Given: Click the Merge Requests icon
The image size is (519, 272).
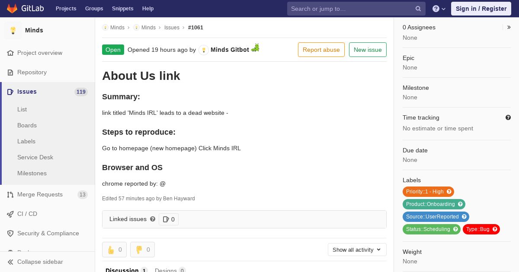Looking at the screenshot, I should [10, 195].
